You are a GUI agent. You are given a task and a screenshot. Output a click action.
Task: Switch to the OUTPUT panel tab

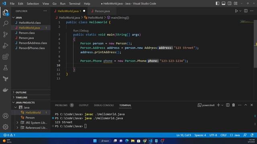click(x=84, y=105)
